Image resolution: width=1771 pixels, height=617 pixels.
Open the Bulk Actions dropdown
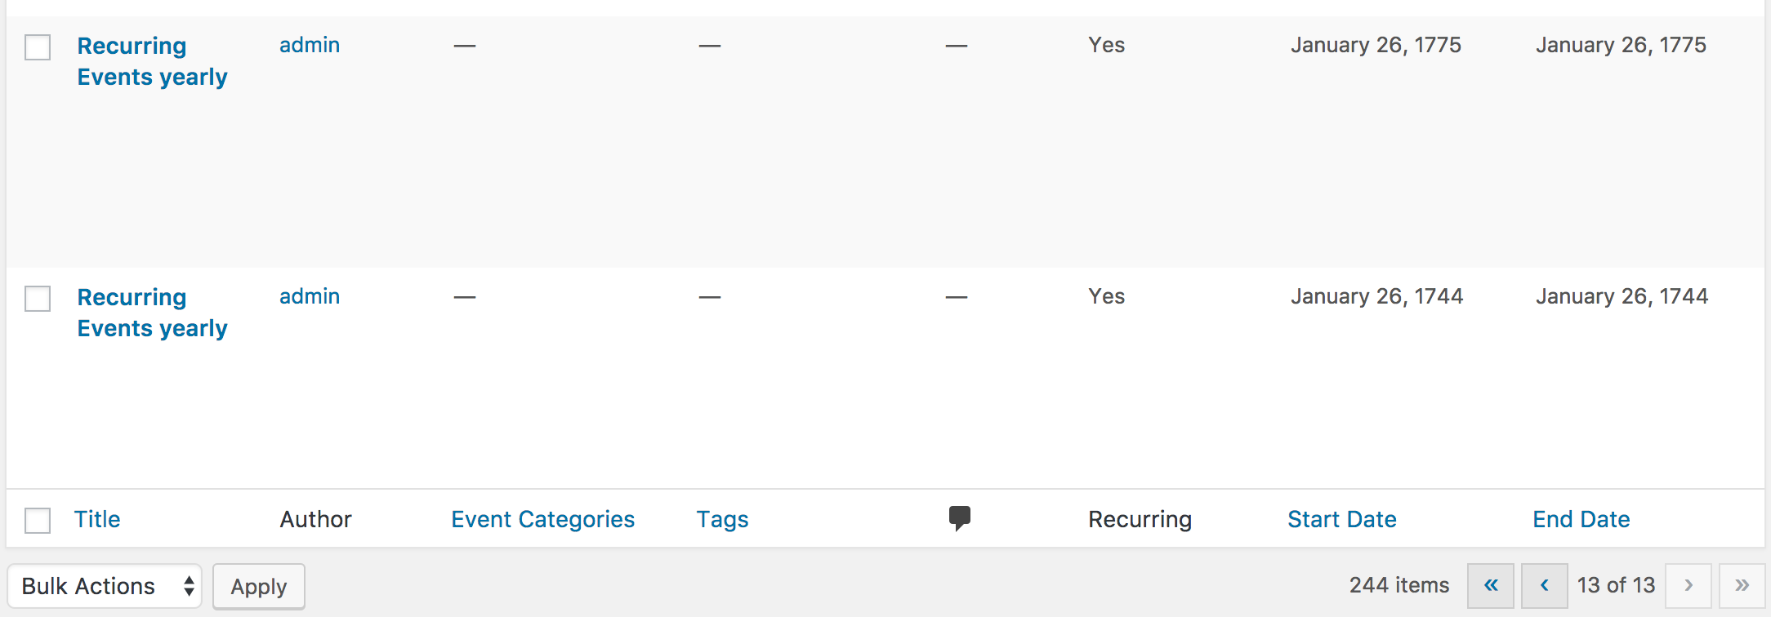[x=105, y=586]
